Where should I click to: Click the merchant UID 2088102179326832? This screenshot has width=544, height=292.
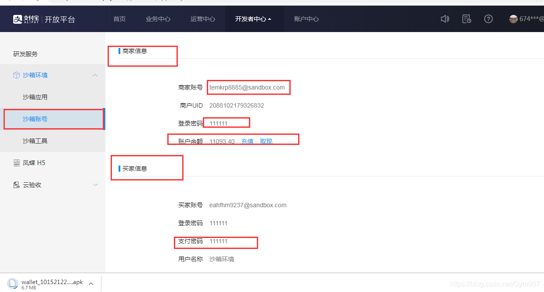(237, 105)
